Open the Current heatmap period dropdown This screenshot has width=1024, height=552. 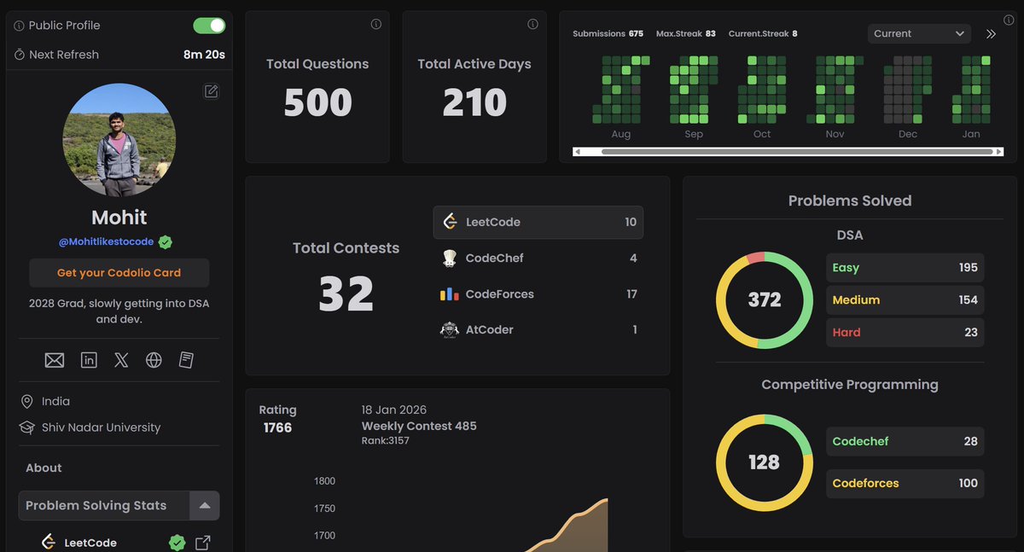click(x=919, y=33)
